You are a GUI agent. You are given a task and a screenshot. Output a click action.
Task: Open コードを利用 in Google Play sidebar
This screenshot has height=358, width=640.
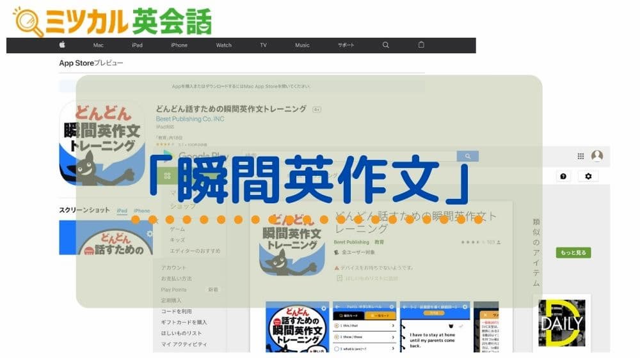coord(177,311)
